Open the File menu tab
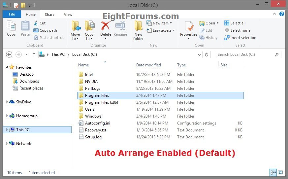The height and width of the screenshot is (179, 288). pos(12,14)
